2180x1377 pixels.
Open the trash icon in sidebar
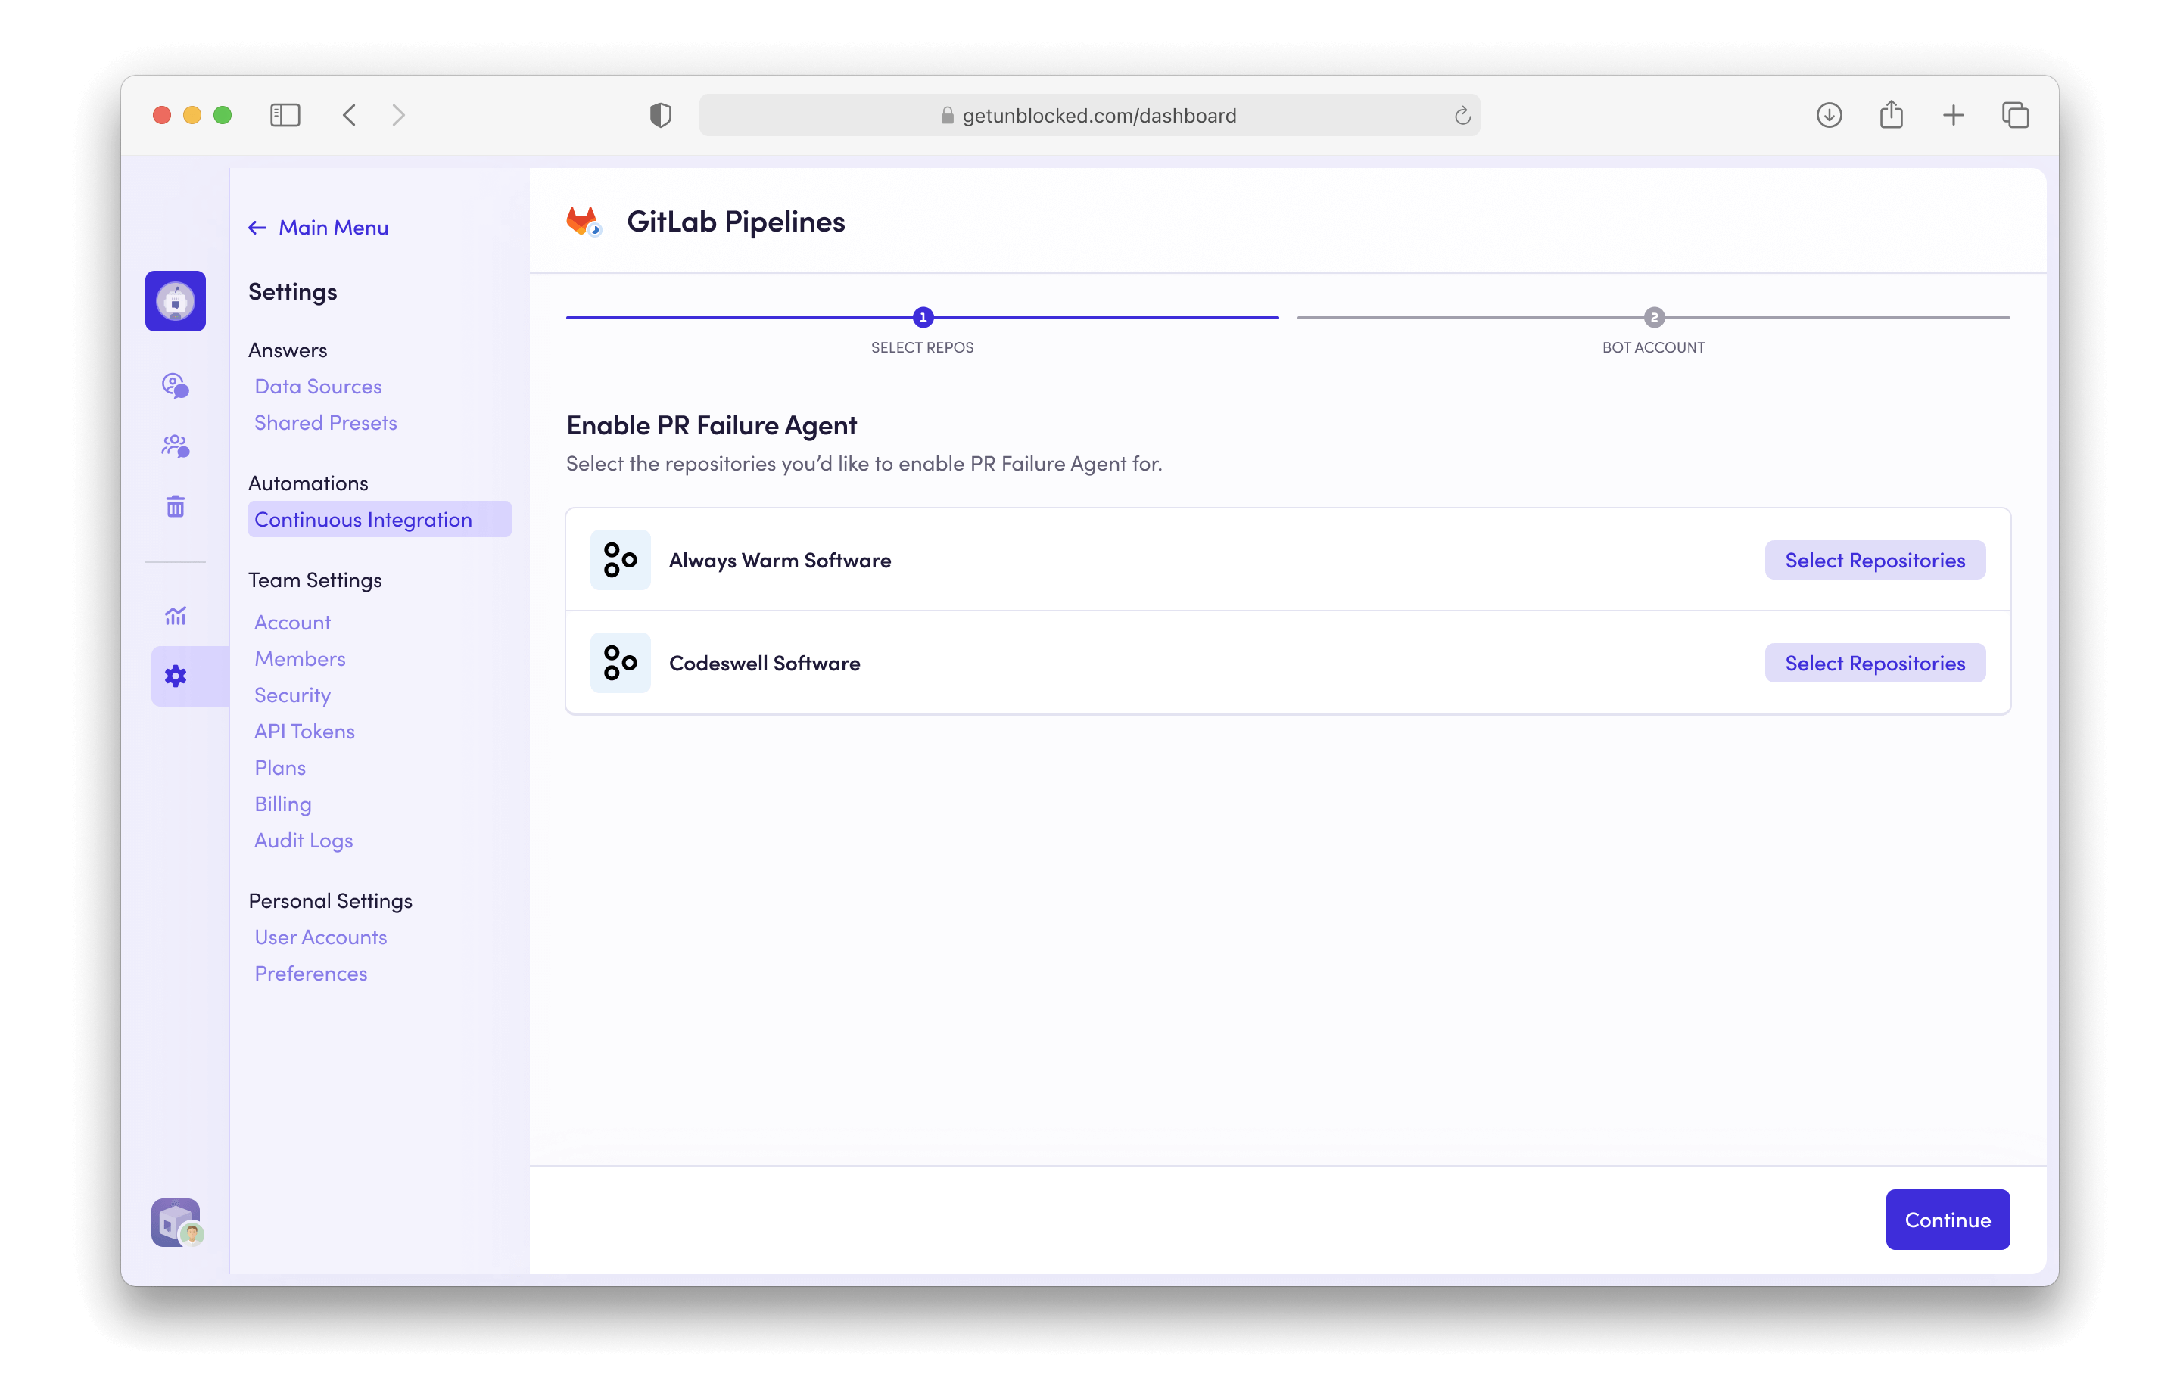[x=176, y=507]
